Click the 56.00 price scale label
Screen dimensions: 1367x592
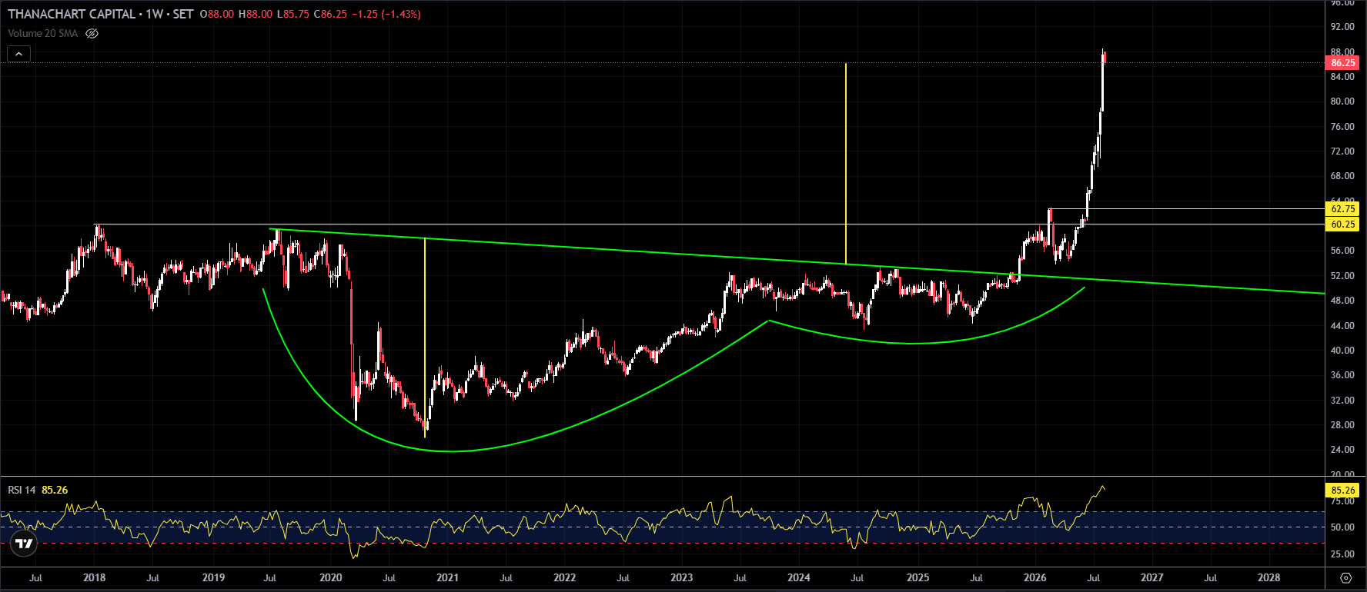1342,251
